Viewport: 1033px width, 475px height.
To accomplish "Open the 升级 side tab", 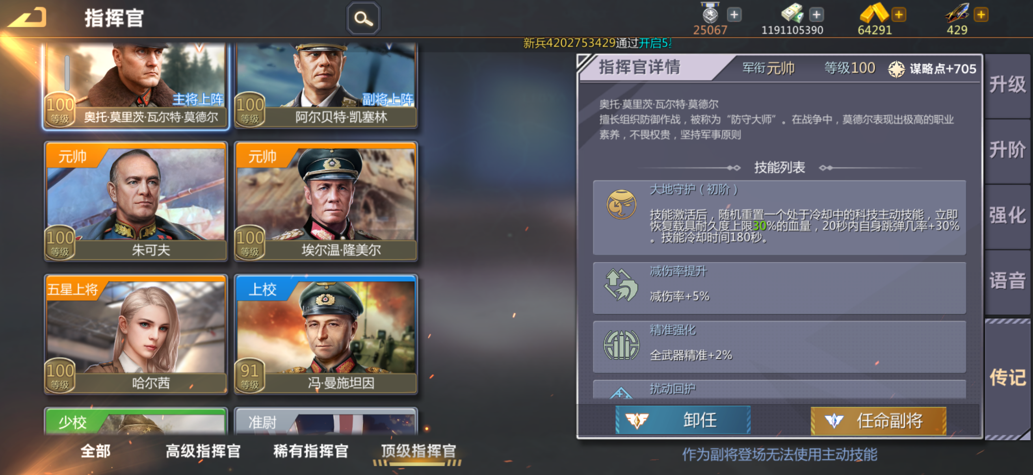I will pos(1007,85).
